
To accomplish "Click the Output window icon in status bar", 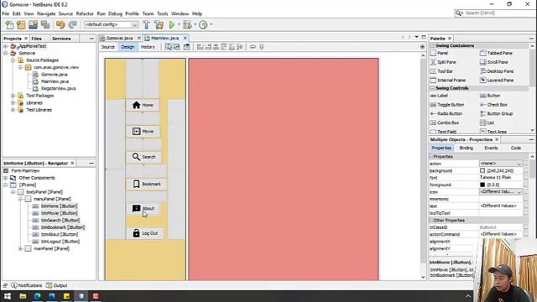I will click(x=50, y=285).
